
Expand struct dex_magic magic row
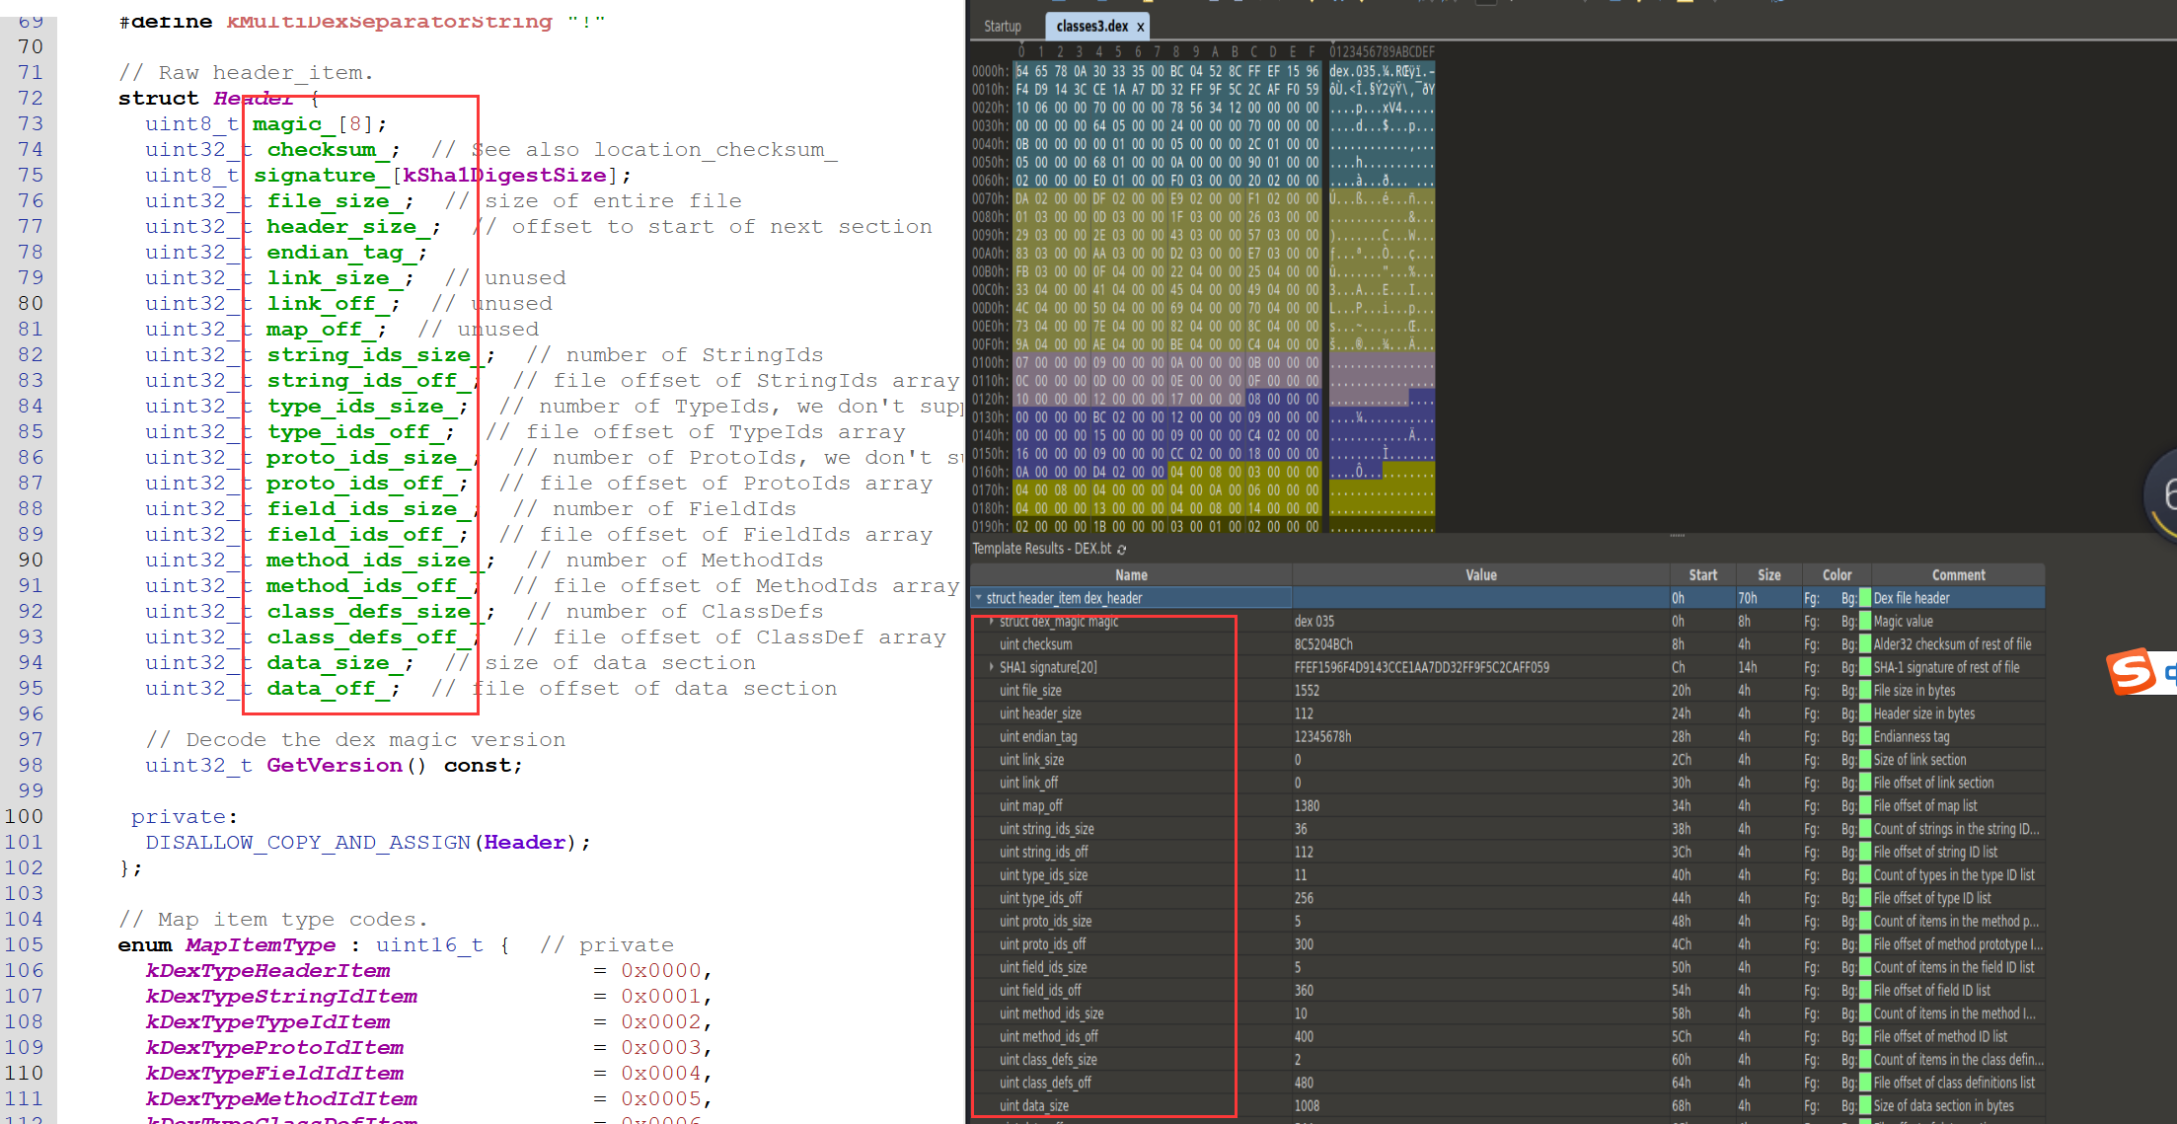(x=992, y=622)
